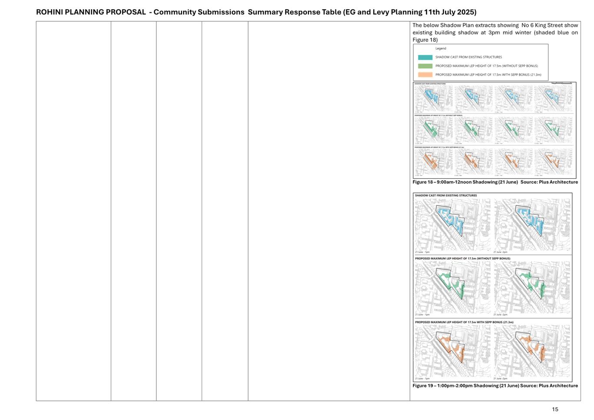The width and height of the screenshot is (594, 420).
Task: Click the 'SHADOW CAST FROM EXISTING STRUCTURES' legend label
Action: pyautogui.click(x=468, y=57)
